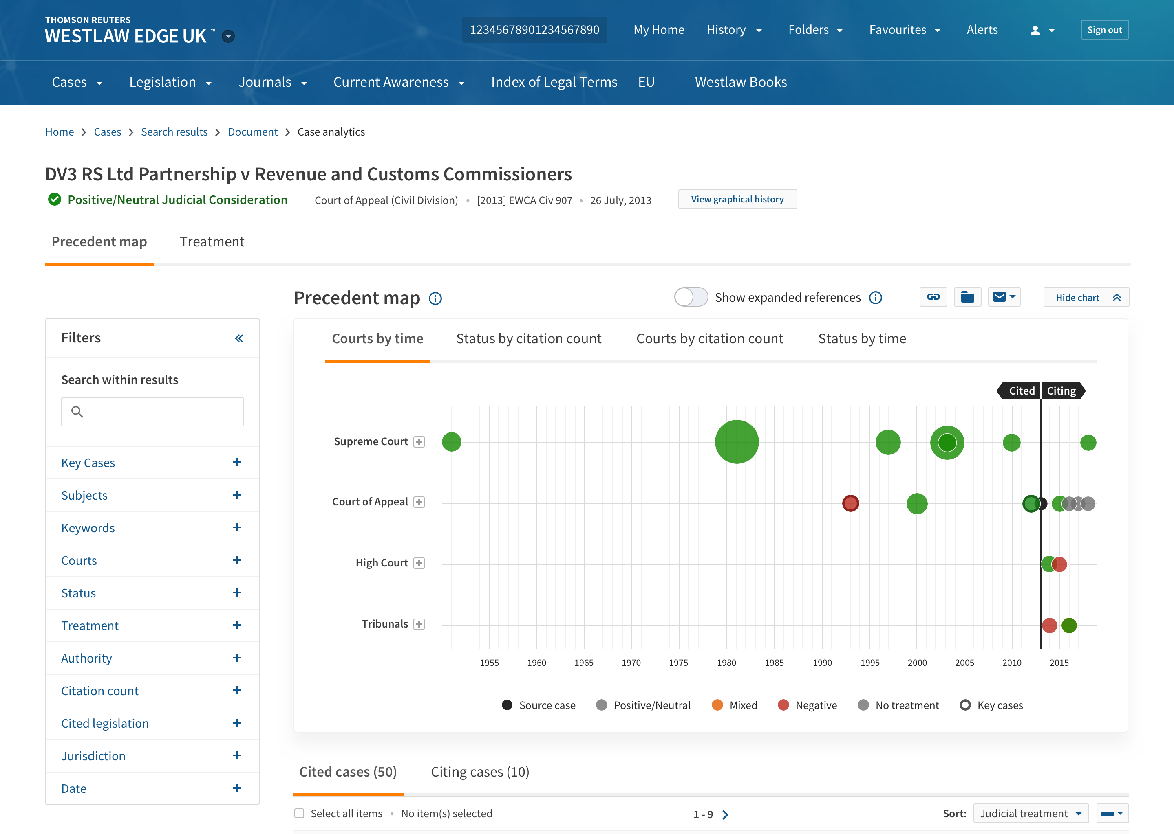The image size is (1174, 834).
Task: Select Status by citation count tab
Action: click(x=528, y=339)
